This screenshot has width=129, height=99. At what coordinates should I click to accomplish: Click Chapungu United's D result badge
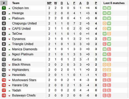[105, 24]
